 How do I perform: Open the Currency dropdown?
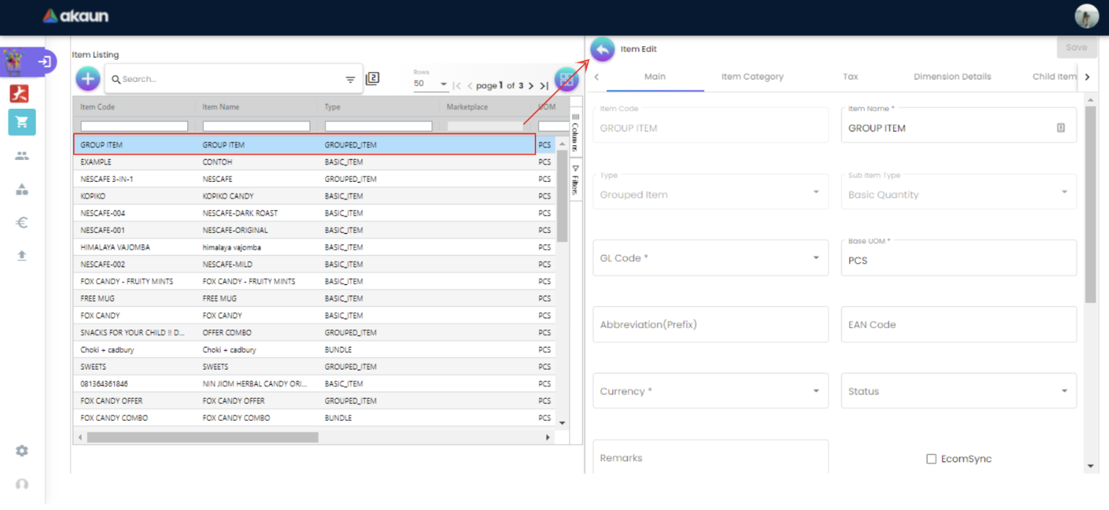816,391
